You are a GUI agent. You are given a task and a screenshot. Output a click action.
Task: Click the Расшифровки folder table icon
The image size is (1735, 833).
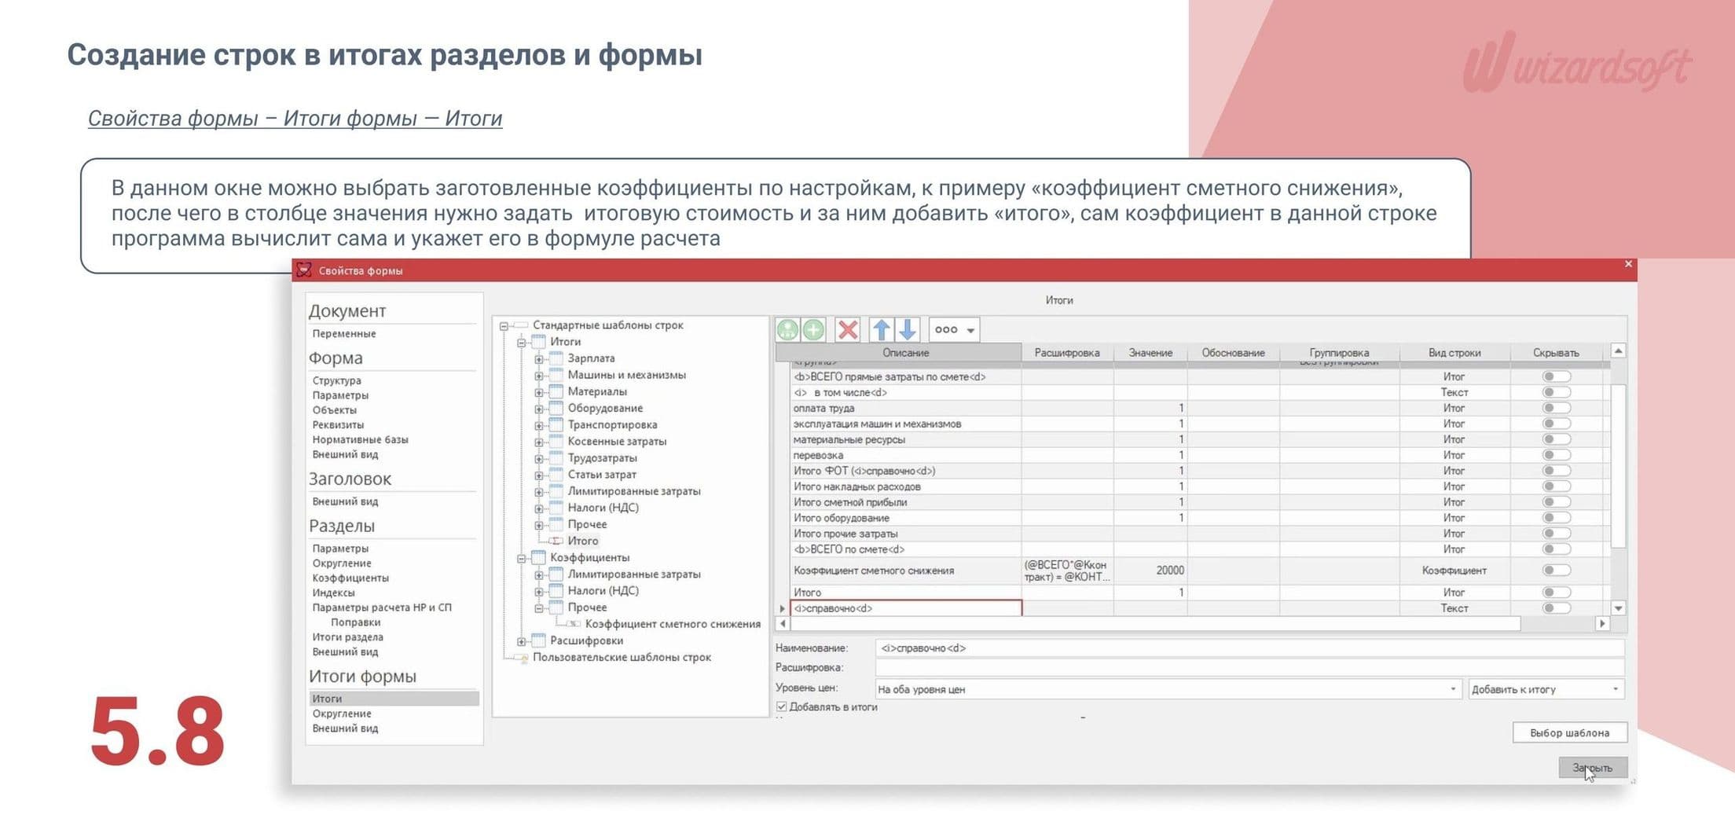[x=539, y=640]
